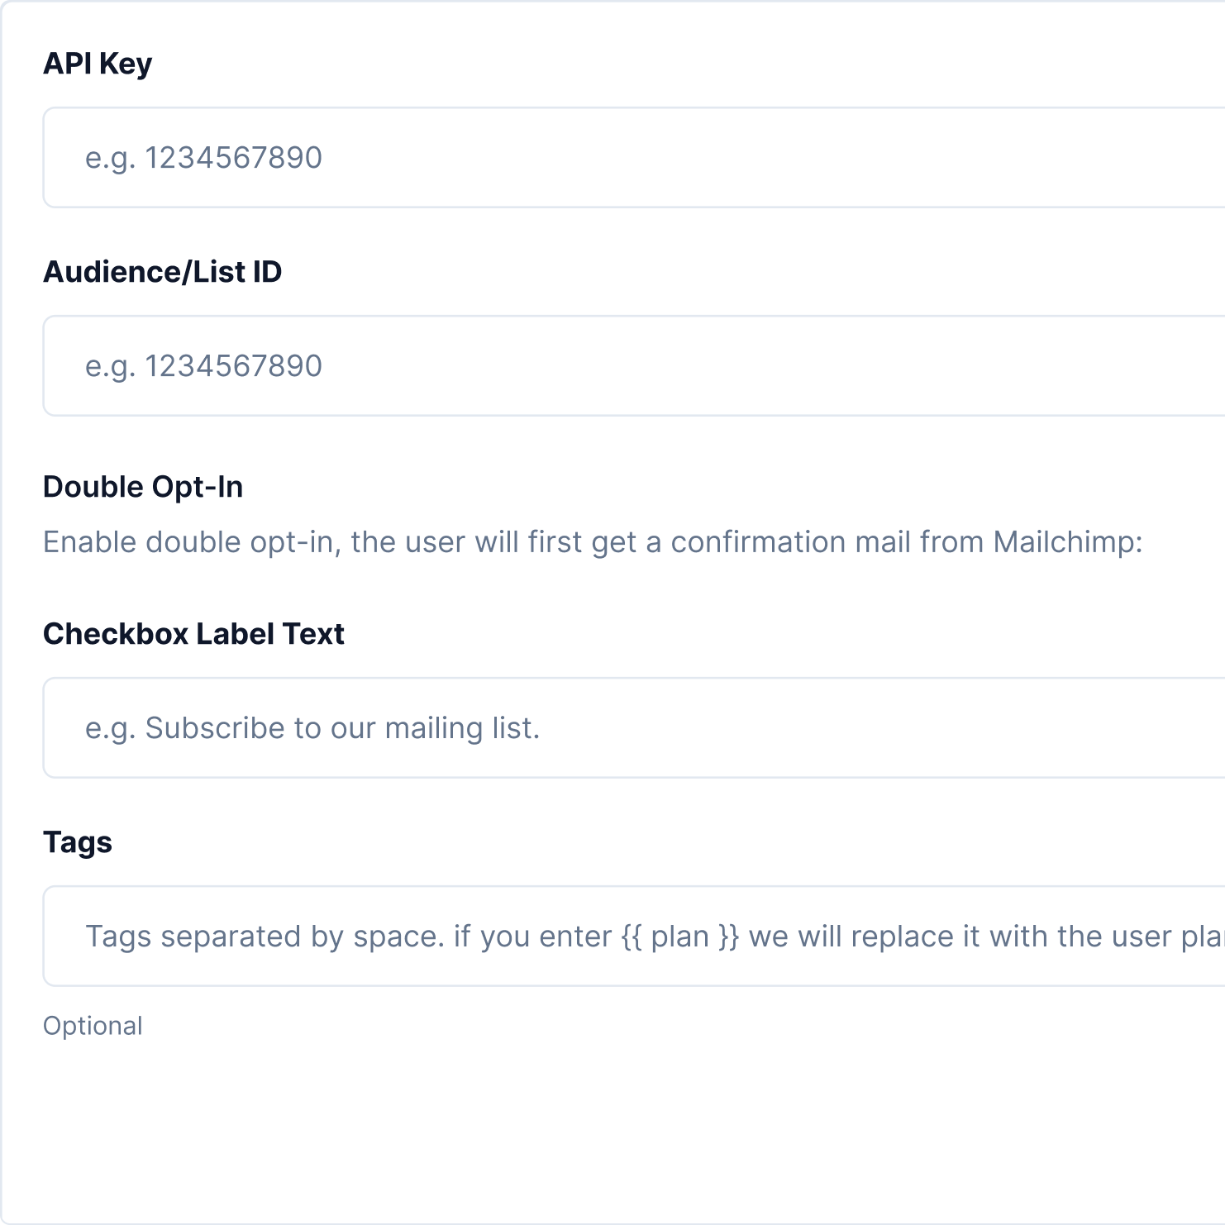Click "{{ plan }}" in the Tags placeholder
The image size is (1225, 1225).
pos(679,937)
